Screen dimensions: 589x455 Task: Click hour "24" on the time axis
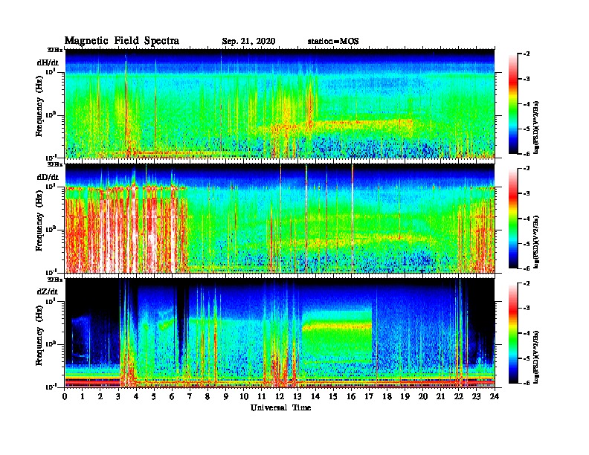(x=495, y=396)
